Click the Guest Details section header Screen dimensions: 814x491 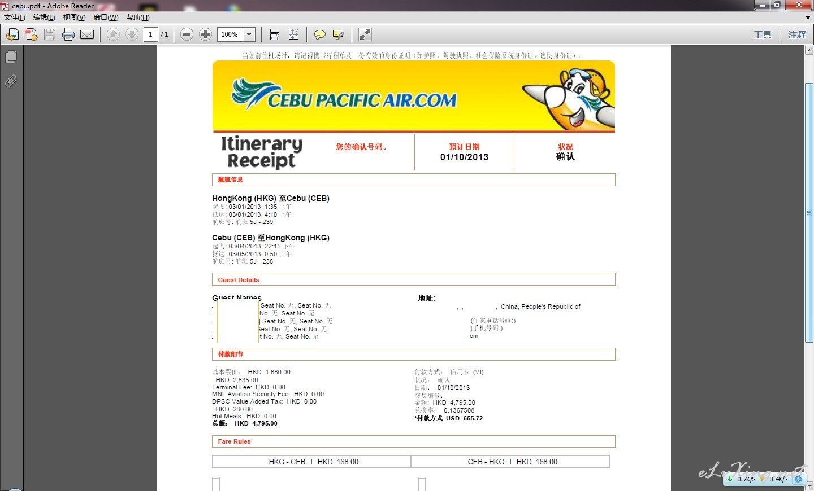tap(414, 280)
